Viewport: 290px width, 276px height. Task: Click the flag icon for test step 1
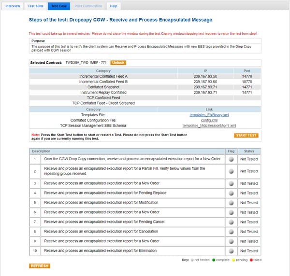coord(231,159)
